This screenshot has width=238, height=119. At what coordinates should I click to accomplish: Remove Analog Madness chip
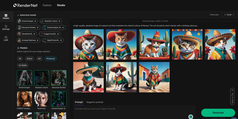click(38, 40)
